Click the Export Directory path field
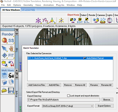This screenshot has width=118, height=112. point(64,100)
